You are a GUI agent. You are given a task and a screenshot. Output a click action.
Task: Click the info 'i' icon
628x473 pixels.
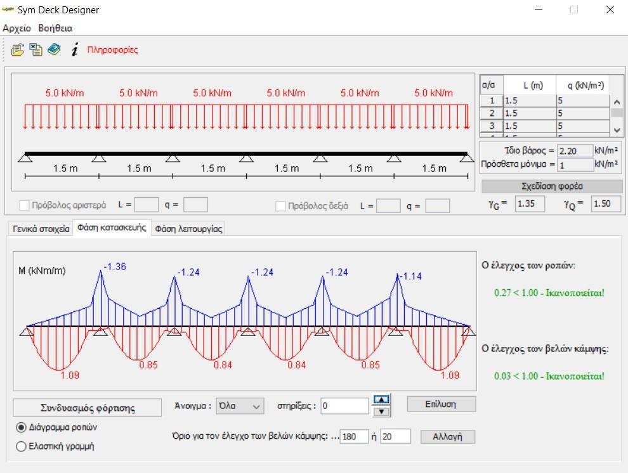coord(75,49)
